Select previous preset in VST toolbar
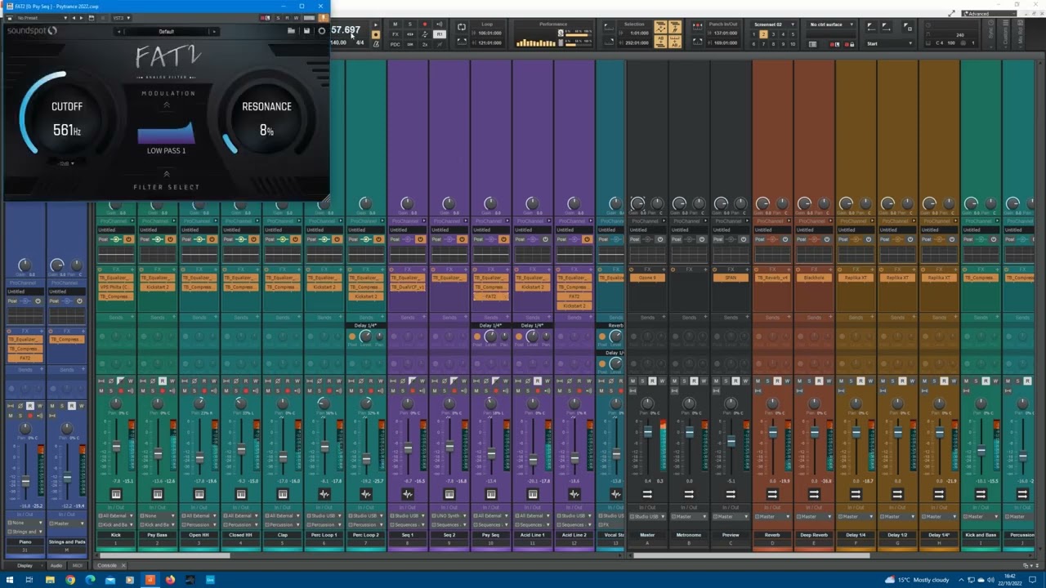The image size is (1046, 588). click(74, 17)
